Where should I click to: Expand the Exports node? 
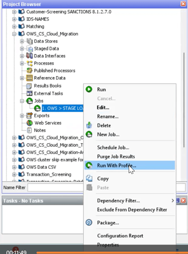[22, 116]
